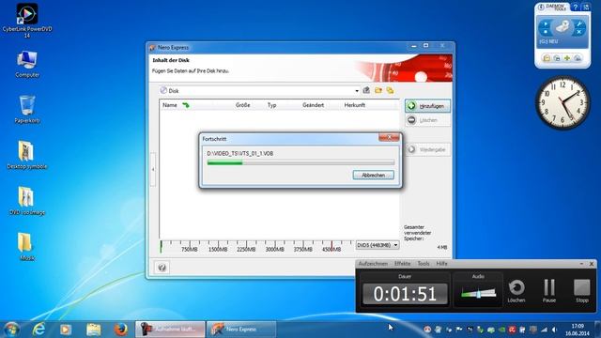Click the Fortschritt progress bar

pyautogui.click(x=300, y=162)
